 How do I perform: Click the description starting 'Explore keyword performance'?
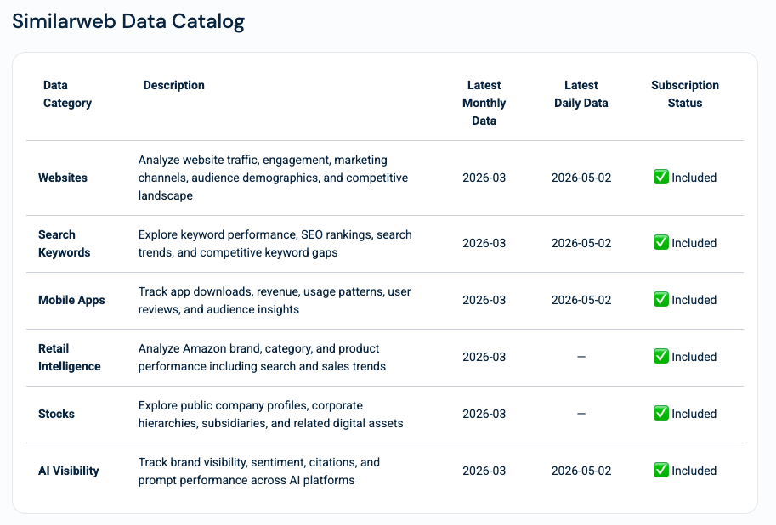(275, 244)
